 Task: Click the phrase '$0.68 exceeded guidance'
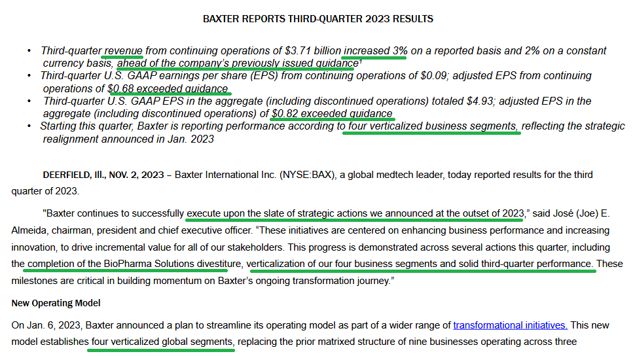click(168, 89)
